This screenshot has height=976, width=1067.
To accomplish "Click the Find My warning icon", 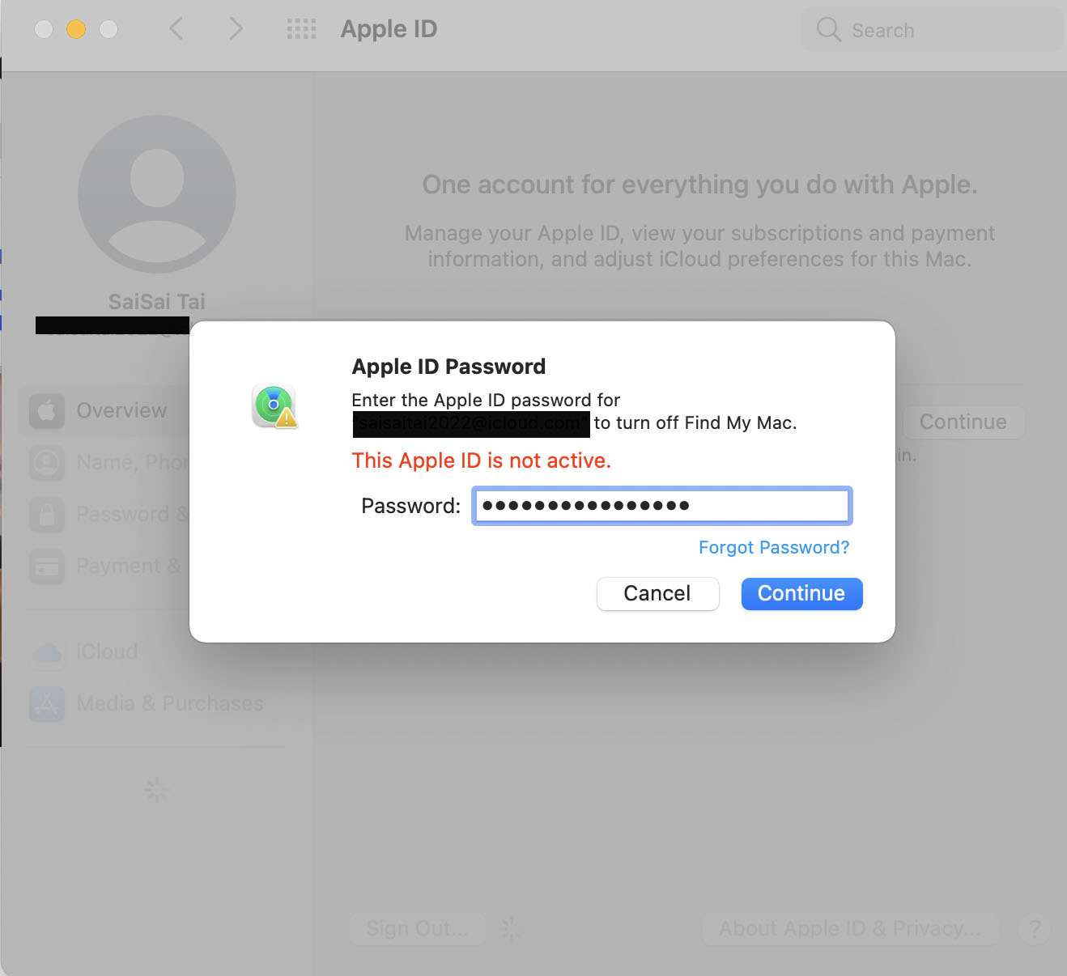I will pyautogui.click(x=274, y=406).
